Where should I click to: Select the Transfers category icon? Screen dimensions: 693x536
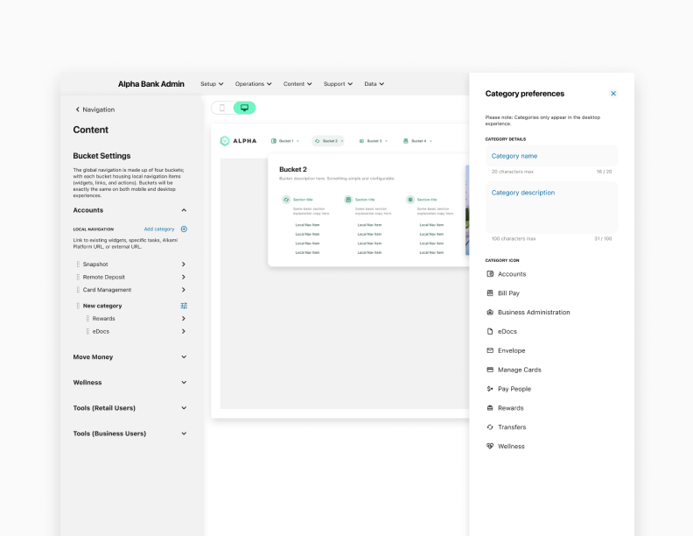click(x=511, y=427)
